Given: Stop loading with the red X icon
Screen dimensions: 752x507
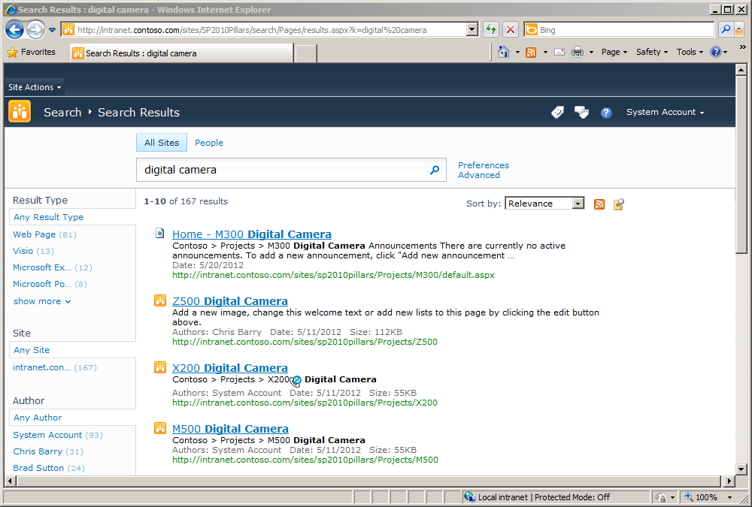Looking at the screenshot, I should coord(511,30).
